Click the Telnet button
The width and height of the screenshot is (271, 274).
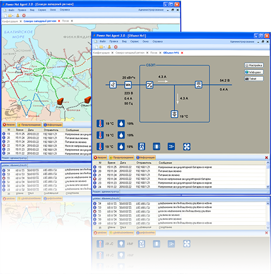point(254,79)
